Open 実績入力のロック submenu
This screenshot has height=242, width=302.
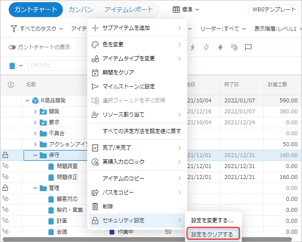click(x=137, y=162)
